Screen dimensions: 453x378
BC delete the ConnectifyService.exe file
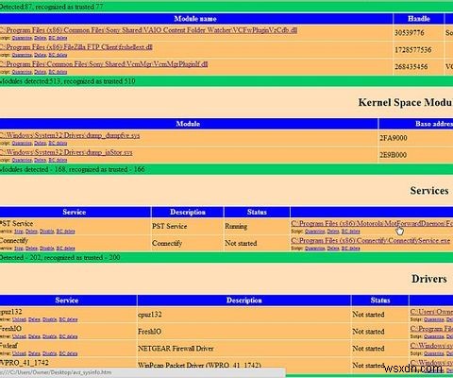coord(351,249)
